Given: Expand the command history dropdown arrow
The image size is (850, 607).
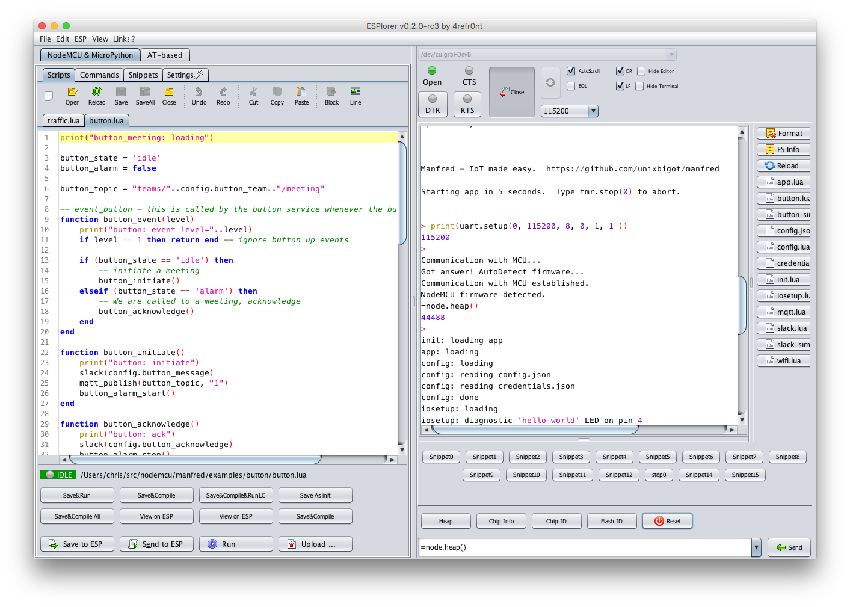Looking at the screenshot, I should tap(756, 547).
